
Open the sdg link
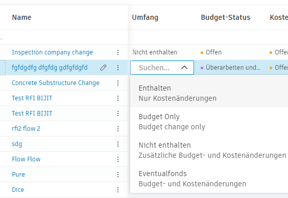pyautogui.click(x=17, y=144)
